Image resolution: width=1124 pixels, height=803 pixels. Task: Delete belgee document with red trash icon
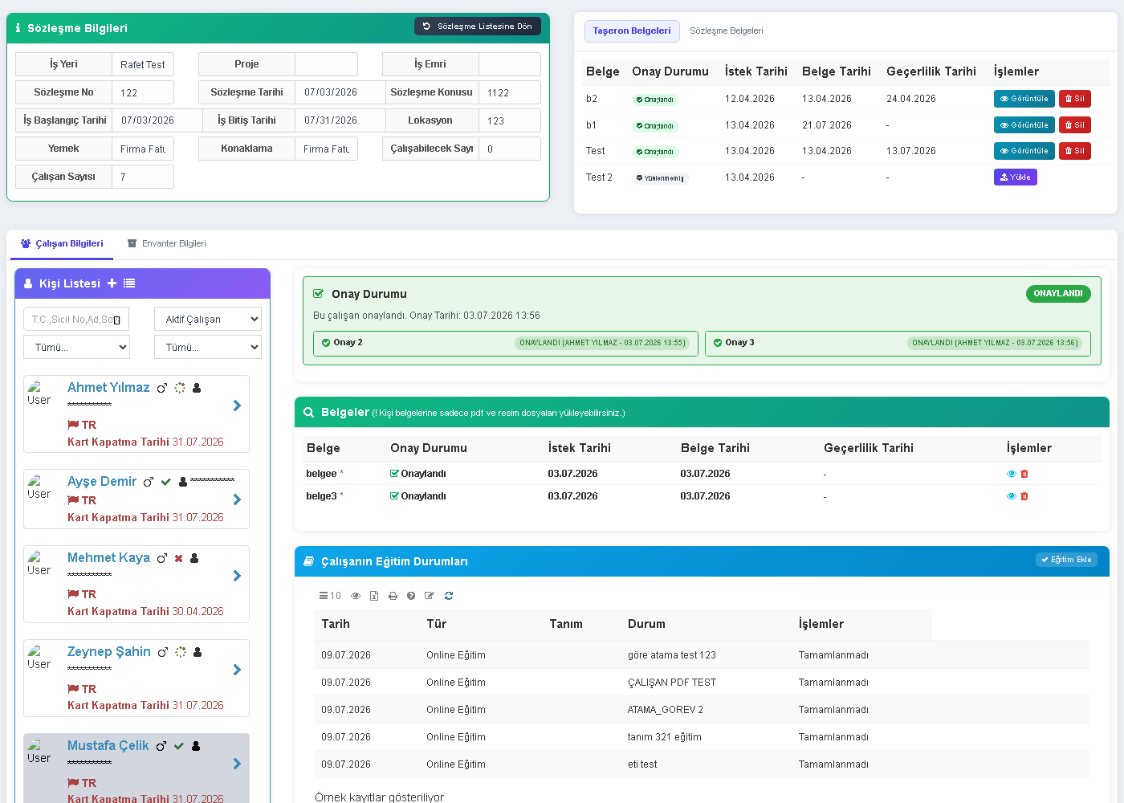pyautogui.click(x=1024, y=474)
